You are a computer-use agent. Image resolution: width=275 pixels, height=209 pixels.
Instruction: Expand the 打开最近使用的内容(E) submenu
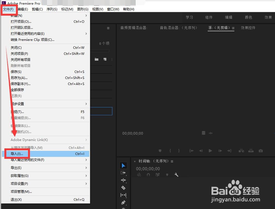[46, 34]
